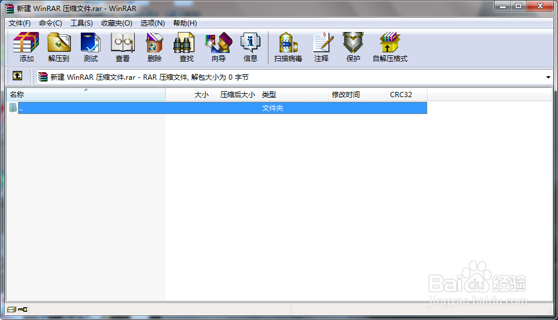Image resolution: width=558 pixels, height=320 pixels.
Task: Click the 添加 (Add) toolbar icon
Action: click(x=26, y=47)
